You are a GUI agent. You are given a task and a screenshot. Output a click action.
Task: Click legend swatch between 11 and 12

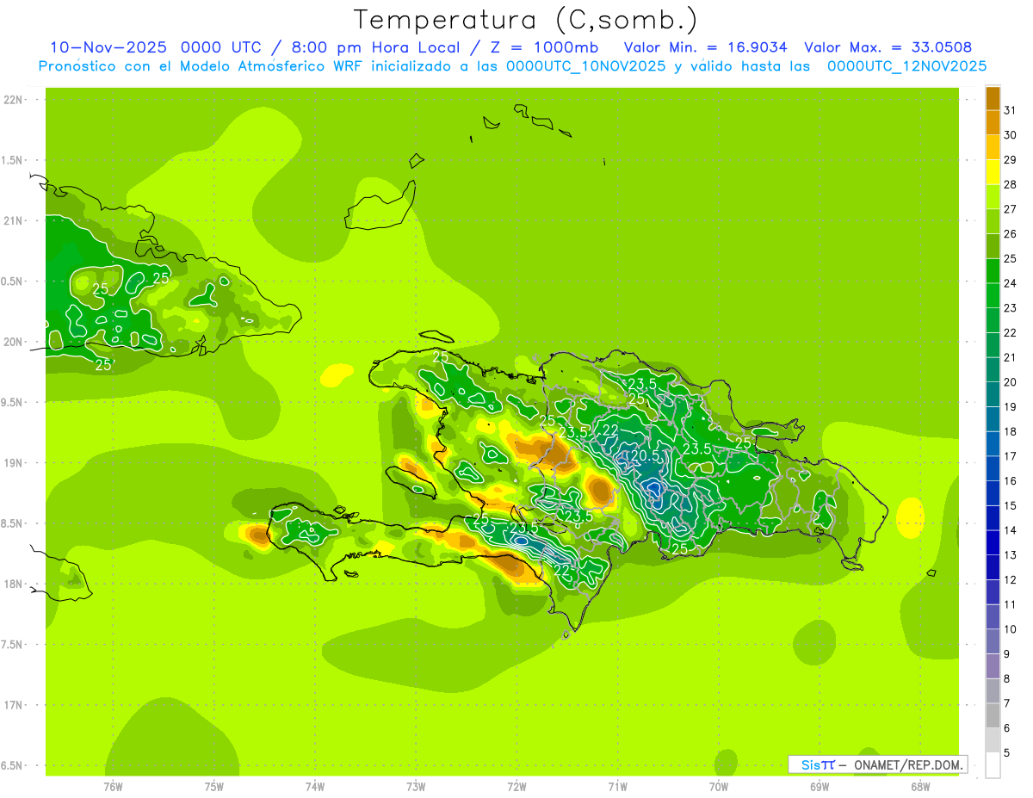coord(993,592)
